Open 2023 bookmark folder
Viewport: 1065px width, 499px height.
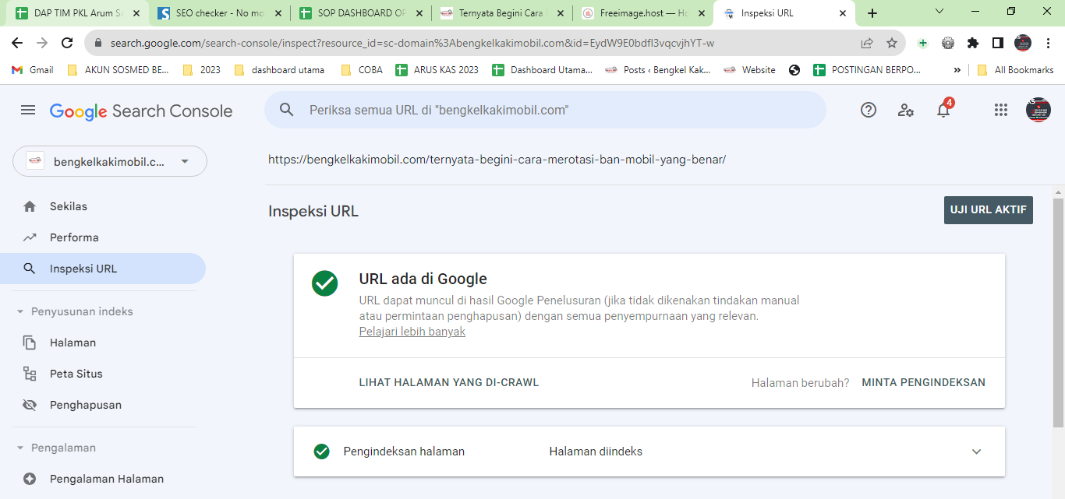(202, 70)
